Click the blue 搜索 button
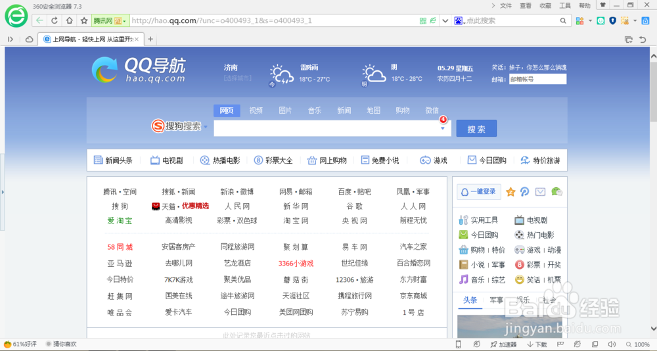 476,128
